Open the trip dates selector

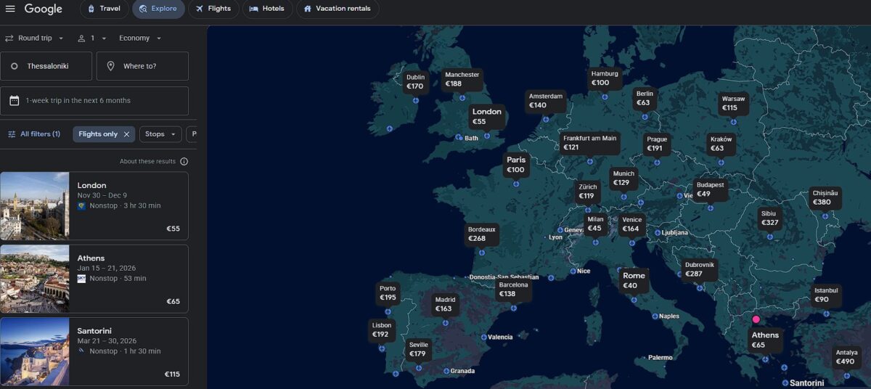[x=94, y=101]
